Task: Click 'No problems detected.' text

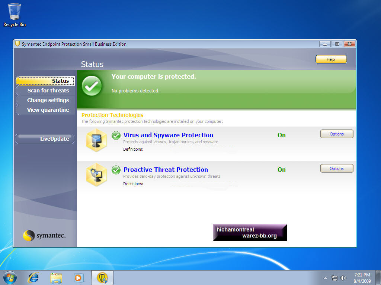Action: (135, 91)
